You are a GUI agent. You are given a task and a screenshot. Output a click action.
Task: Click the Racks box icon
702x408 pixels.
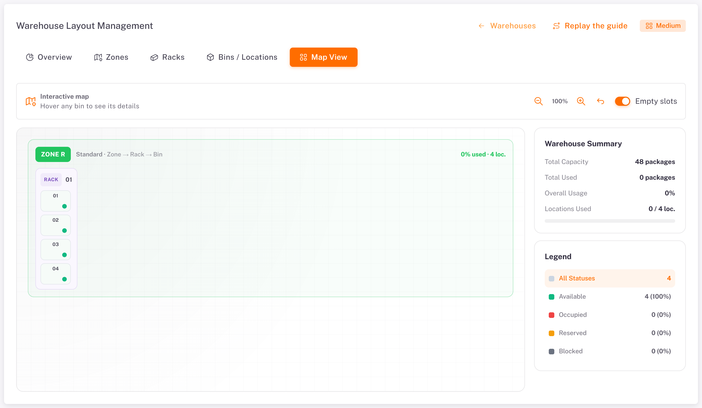(x=154, y=57)
